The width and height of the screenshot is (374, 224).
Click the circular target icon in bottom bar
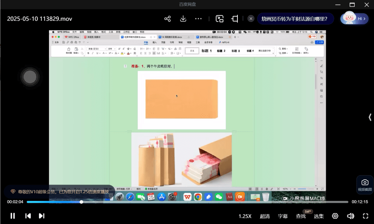pyautogui.click(x=335, y=216)
